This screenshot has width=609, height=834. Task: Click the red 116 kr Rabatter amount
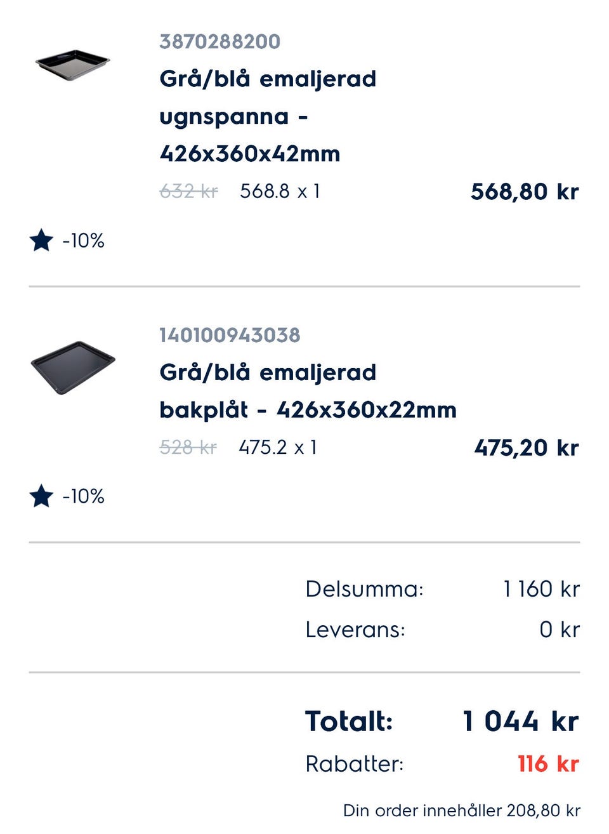click(548, 764)
